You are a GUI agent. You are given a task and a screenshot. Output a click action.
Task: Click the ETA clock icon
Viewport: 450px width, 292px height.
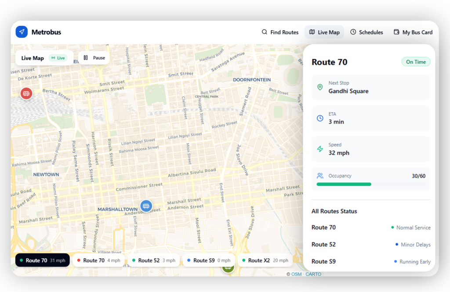click(320, 118)
